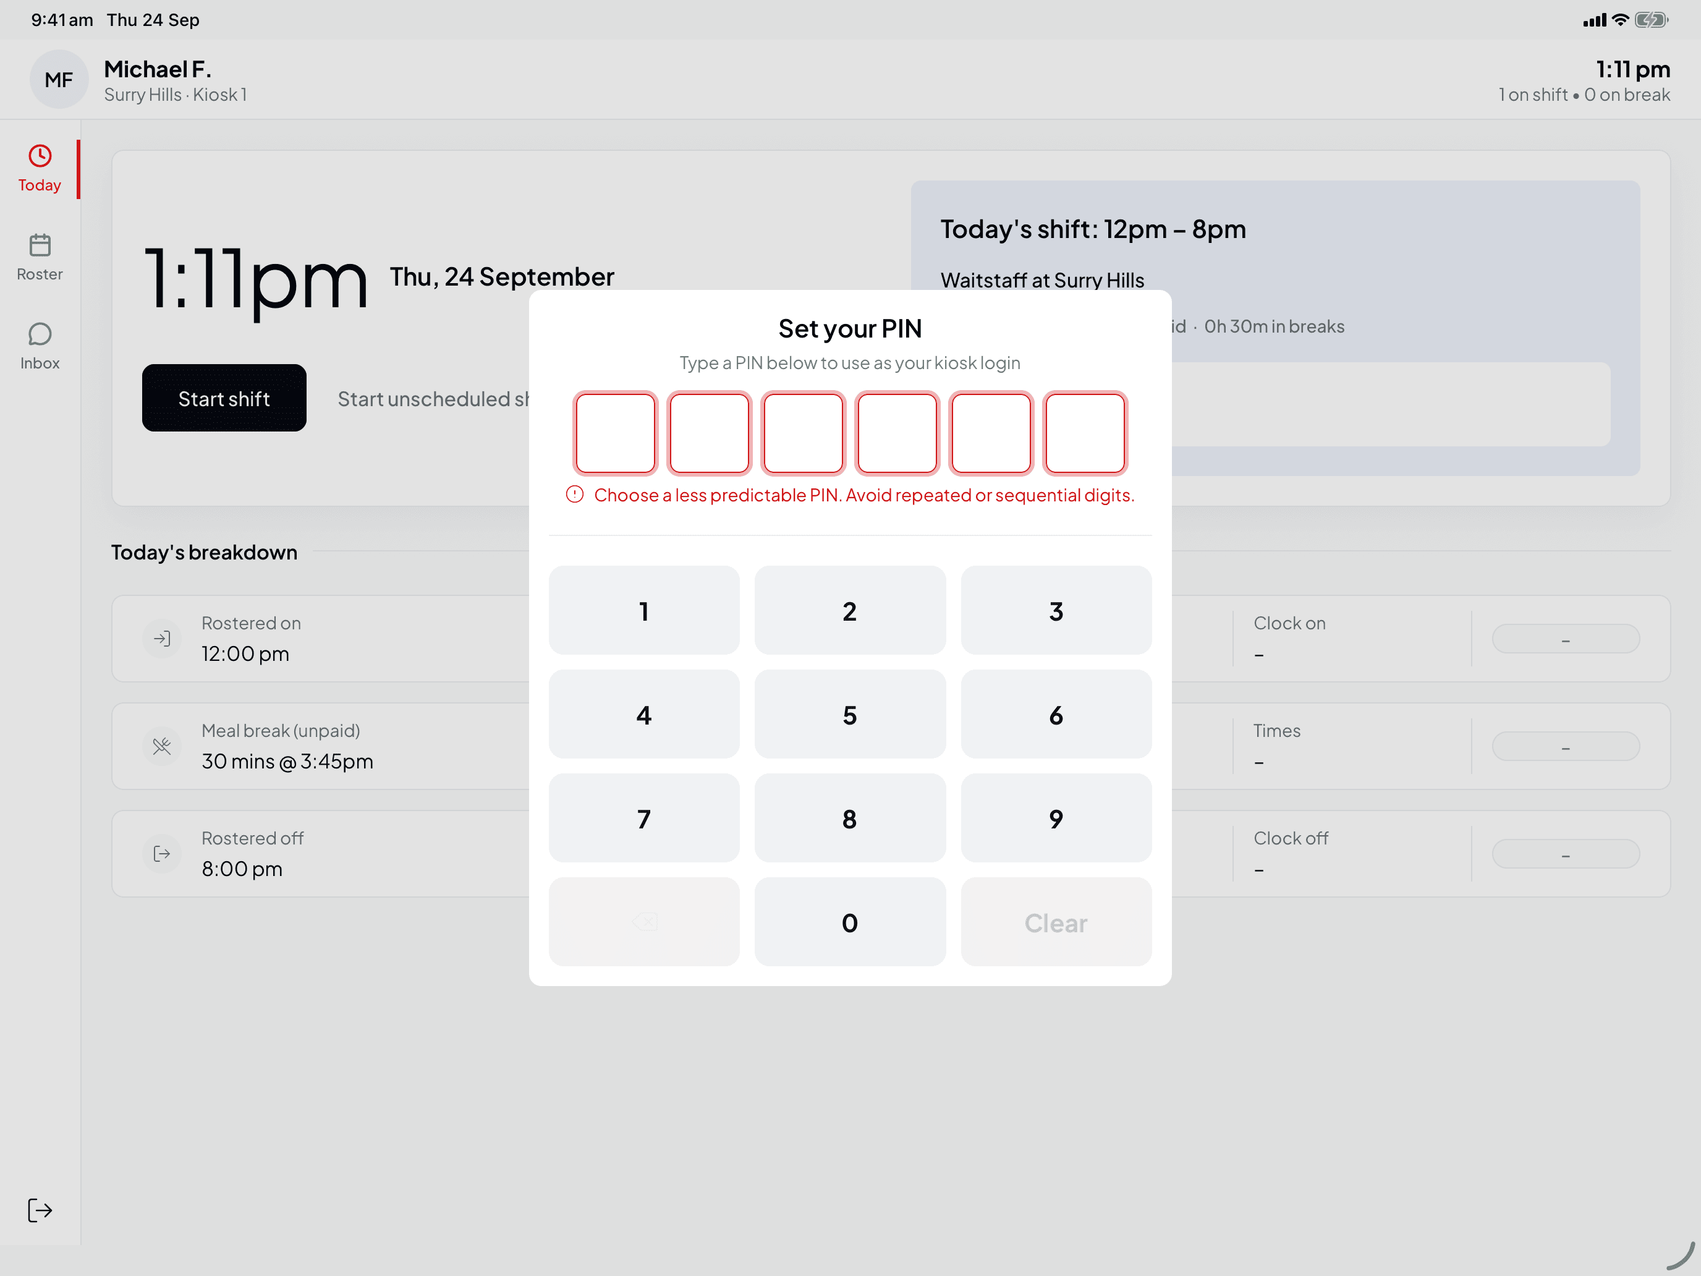
Task: Tap keypad digit 0
Action: [850, 922]
